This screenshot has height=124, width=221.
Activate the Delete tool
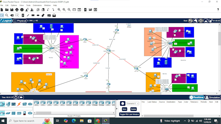coord(12,15)
